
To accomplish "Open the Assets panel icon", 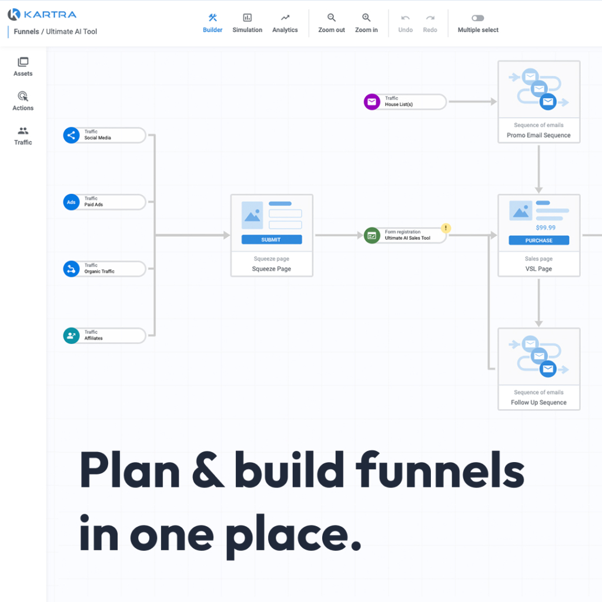I will coord(23,62).
